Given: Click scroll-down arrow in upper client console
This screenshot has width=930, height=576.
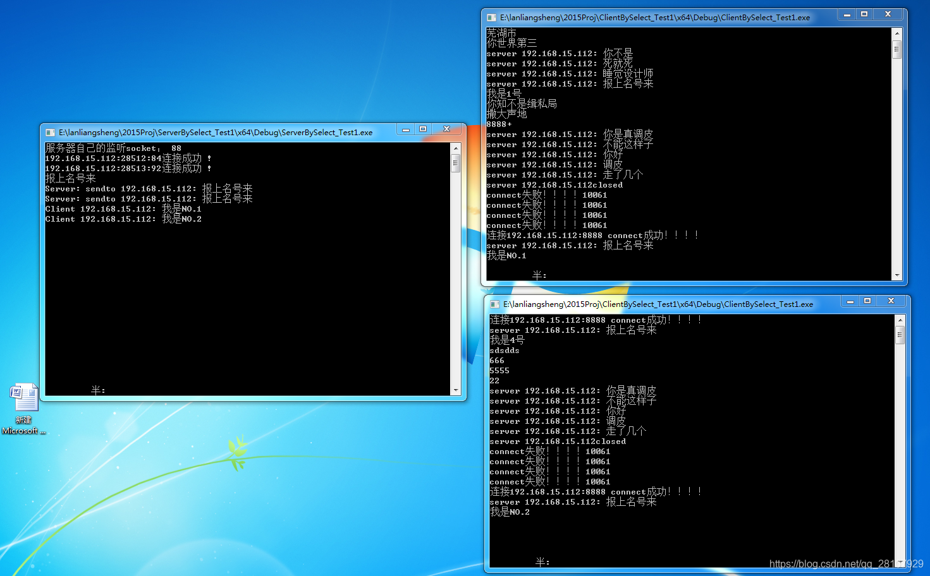Looking at the screenshot, I should pyautogui.click(x=896, y=275).
